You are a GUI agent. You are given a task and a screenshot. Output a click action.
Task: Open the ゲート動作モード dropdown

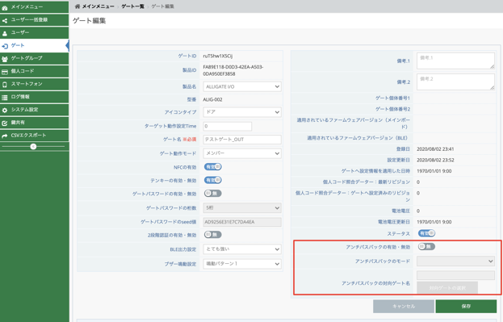242,153
